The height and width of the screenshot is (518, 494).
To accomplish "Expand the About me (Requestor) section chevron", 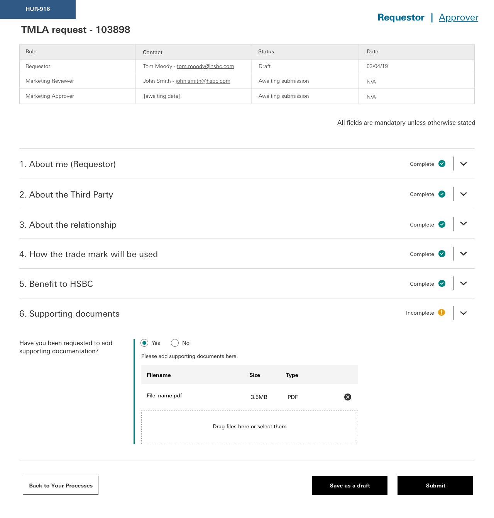I will point(464,164).
